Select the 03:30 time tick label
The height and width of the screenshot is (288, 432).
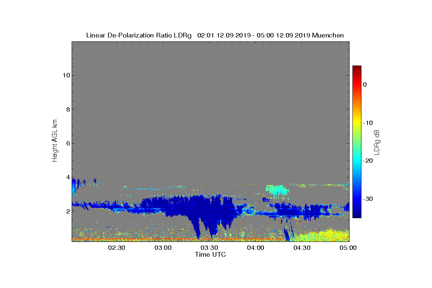tap(209, 248)
